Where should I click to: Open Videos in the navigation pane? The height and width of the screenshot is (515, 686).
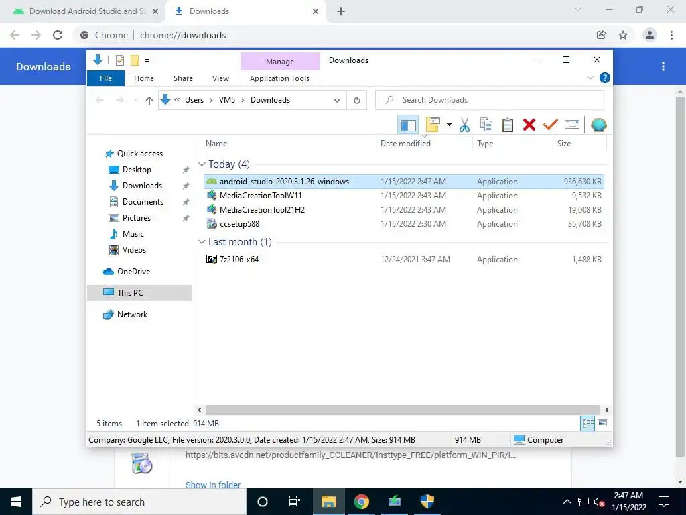point(134,250)
